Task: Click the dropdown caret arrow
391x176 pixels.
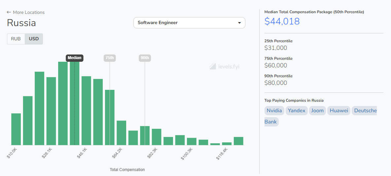Action: pyautogui.click(x=239, y=23)
